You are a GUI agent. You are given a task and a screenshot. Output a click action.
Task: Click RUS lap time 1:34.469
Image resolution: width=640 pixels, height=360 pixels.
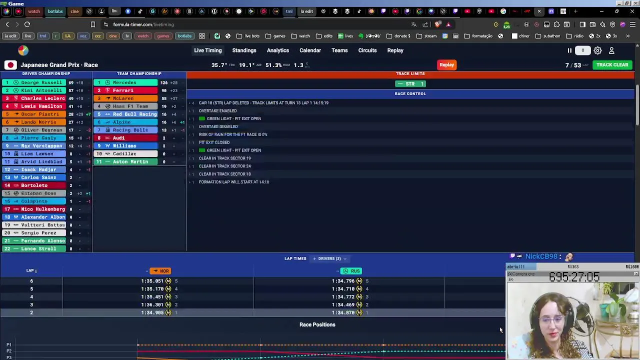coord(343,304)
